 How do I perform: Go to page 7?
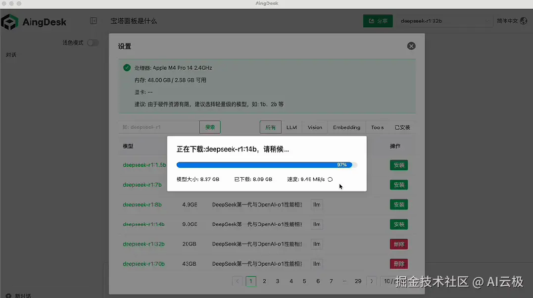(331, 281)
